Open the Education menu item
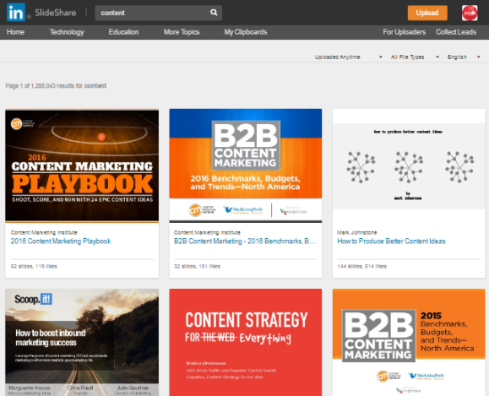This screenshot has width=489, height=396. click(x=123, y=32)
